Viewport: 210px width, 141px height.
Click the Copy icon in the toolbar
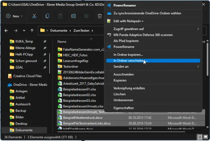(x=47, y=16)
